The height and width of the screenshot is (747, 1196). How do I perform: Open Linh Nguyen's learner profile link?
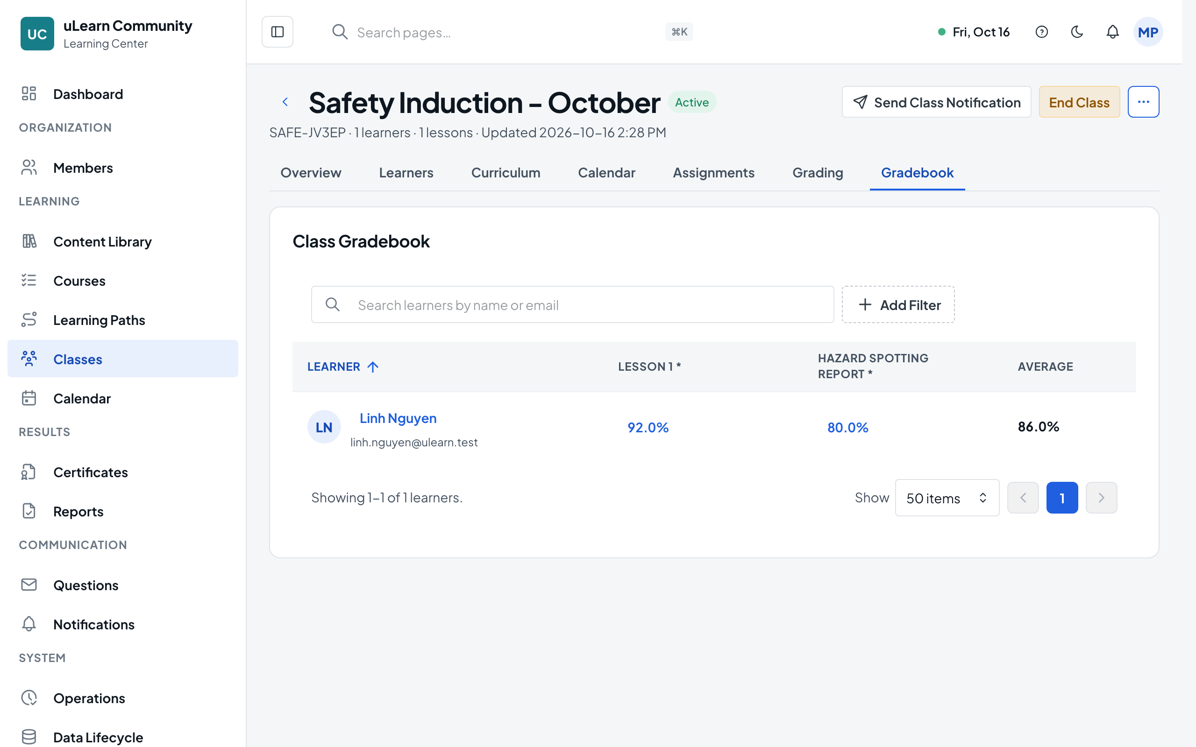pyautogui.click(x=398, y=418)
